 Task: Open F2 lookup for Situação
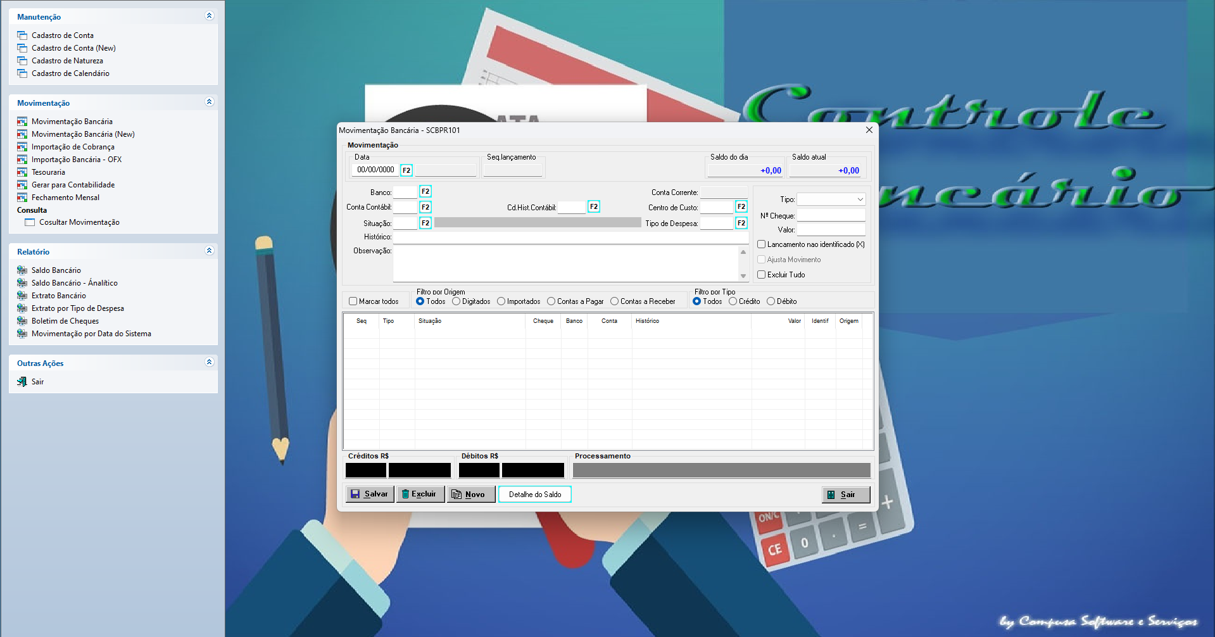[x=425, y=223]
